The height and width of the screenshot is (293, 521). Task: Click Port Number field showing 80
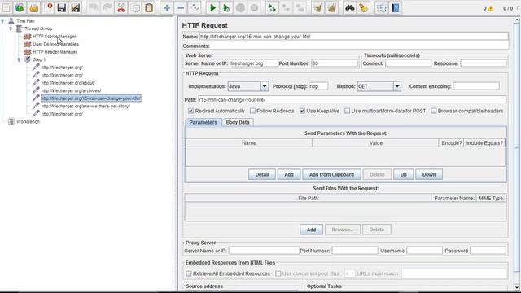pos(334,63)
